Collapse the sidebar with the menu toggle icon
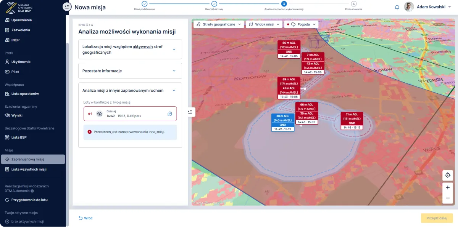Screen dimensions: 458x227 (67, 7)
